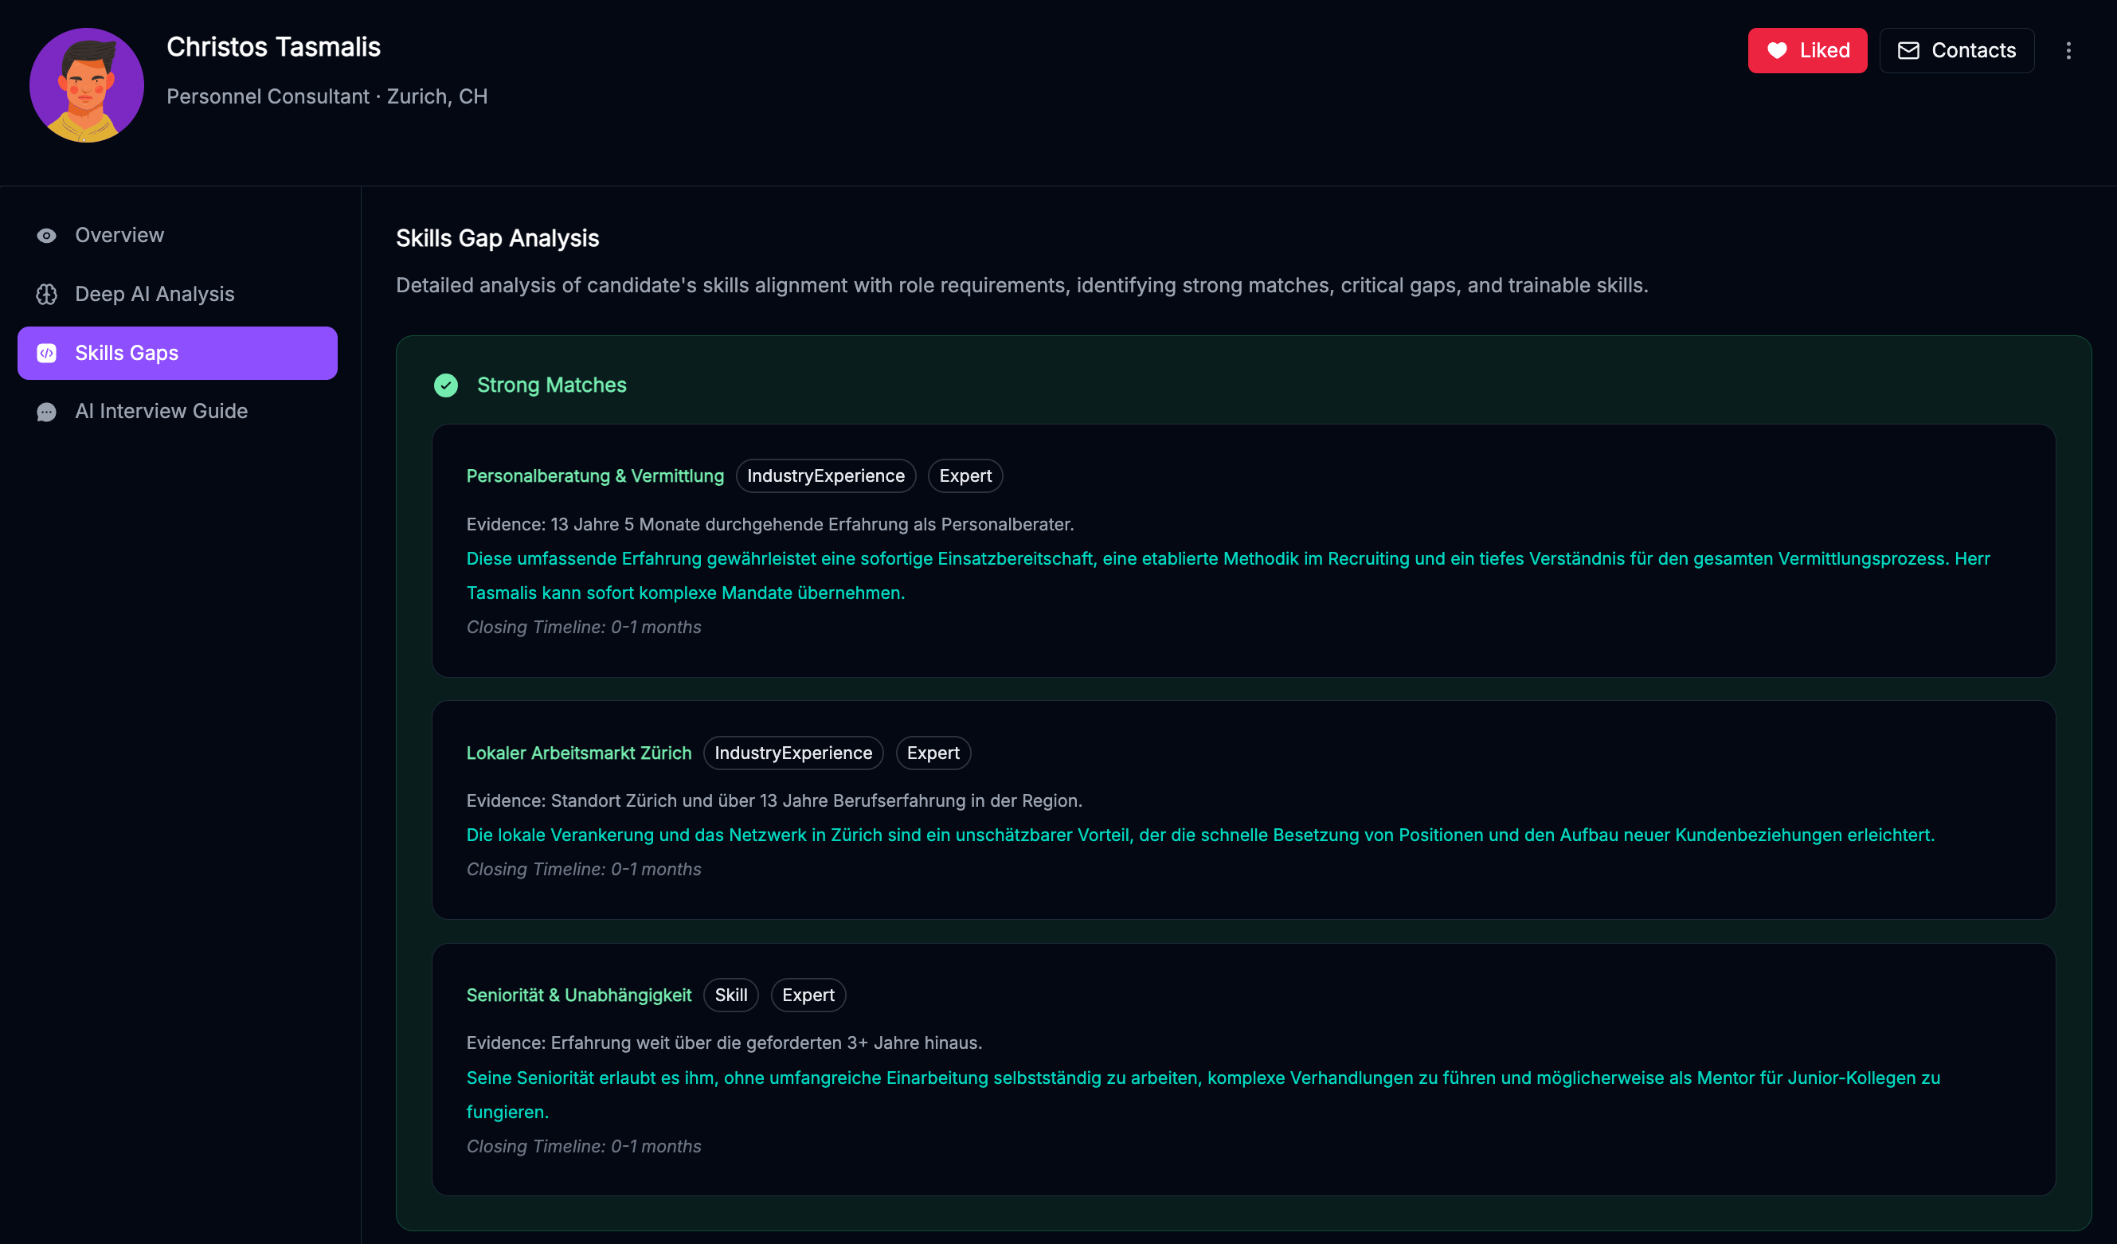The height and width of the screenshot is (1244, 2117).
Task: Click the AI Interview Guide chat icon
Action: (x=47, y=412)
